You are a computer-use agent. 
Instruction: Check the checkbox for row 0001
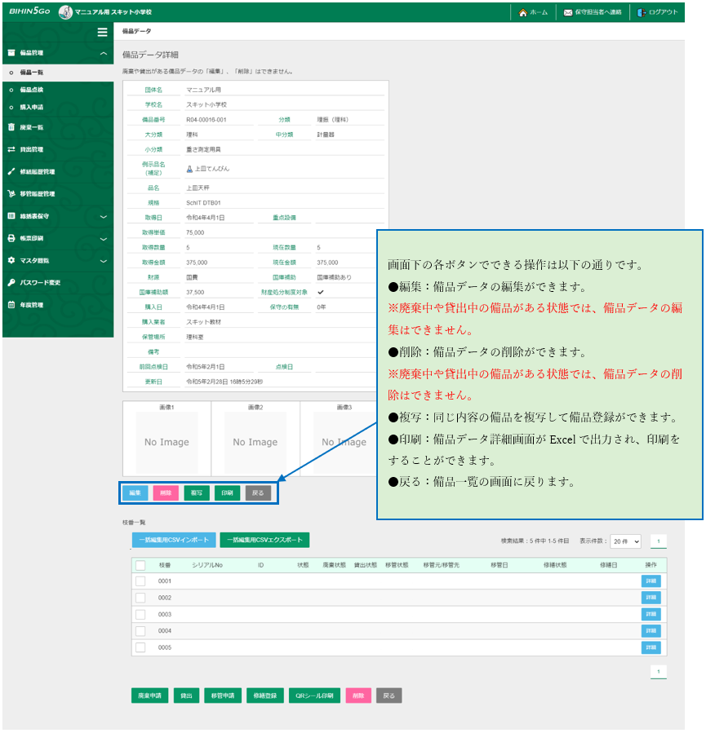click(x=140, y=581)
